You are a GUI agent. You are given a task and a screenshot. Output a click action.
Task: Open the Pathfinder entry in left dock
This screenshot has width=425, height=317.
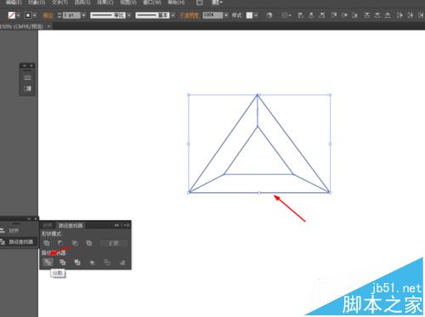[x=17, y=241]
